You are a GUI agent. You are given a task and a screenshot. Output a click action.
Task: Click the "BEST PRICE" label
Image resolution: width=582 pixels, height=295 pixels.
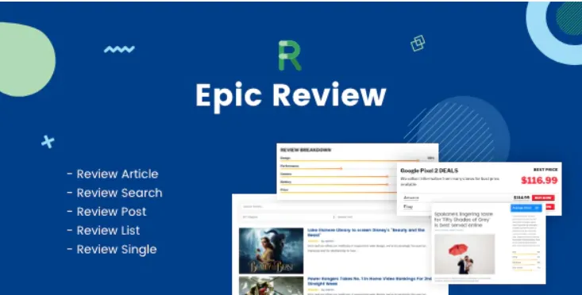tap(545, 170)
